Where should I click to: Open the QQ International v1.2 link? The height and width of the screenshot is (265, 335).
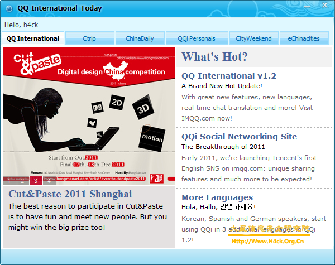(x=229, y=76)
